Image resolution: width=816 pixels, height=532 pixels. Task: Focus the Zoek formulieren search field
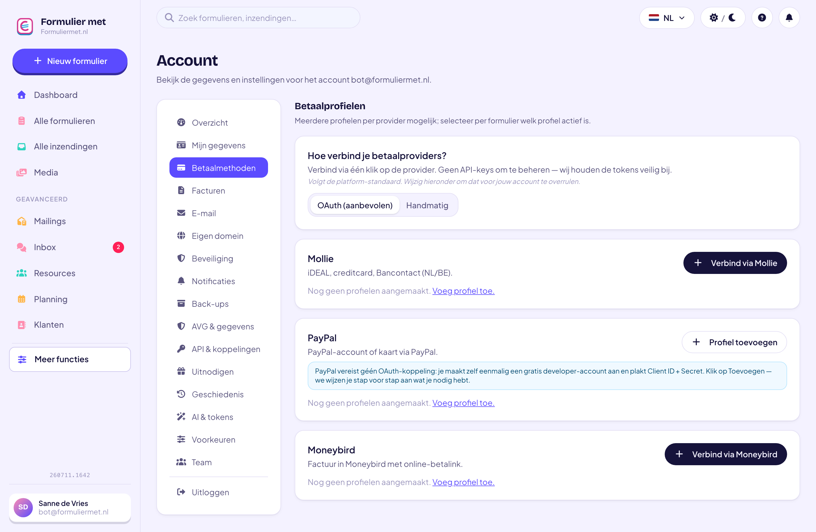258,18
